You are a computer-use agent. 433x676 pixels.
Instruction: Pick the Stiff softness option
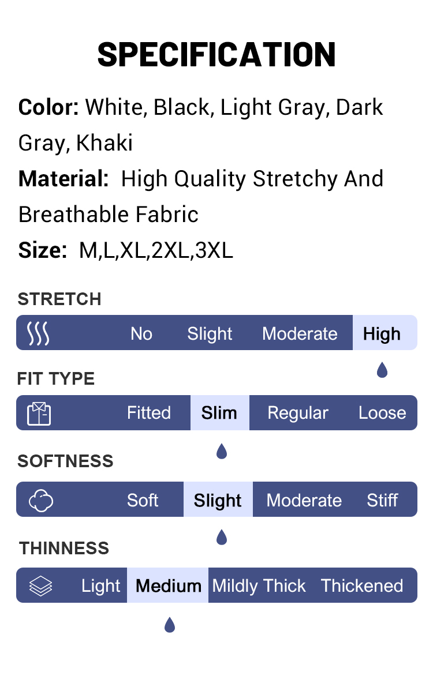click(382, 500)
